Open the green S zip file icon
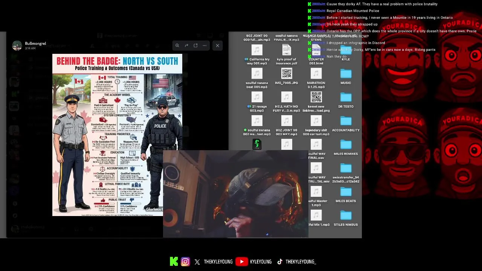Screen dimensions: 482x271 pyautogui.click(x=257, y=144)
